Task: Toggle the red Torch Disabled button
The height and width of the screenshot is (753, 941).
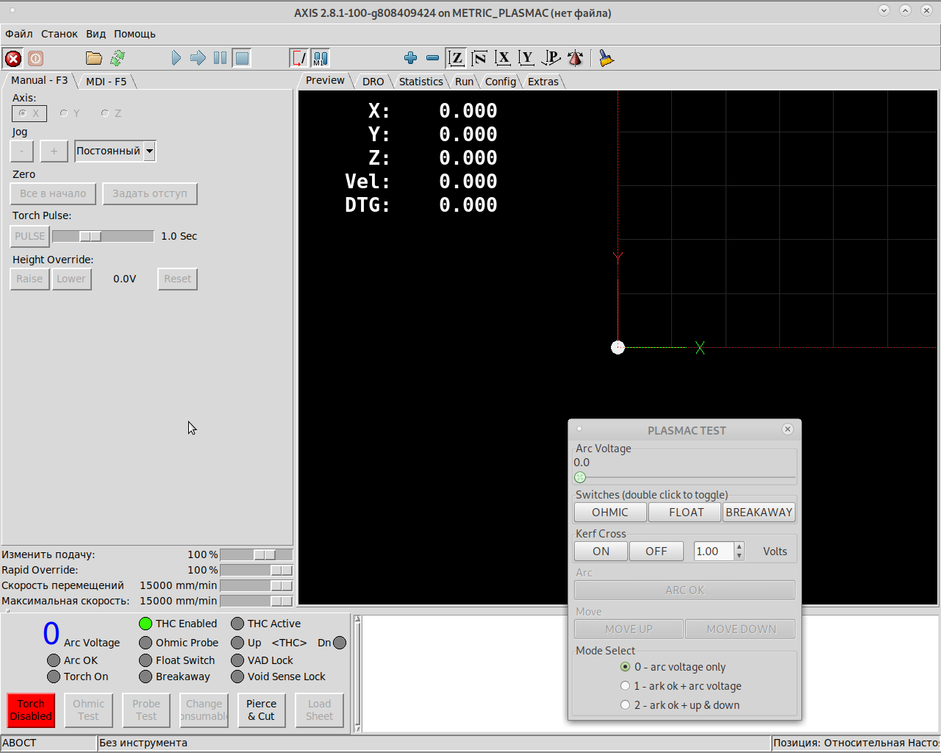Action: pyautogui.click(x=31, y=710)
